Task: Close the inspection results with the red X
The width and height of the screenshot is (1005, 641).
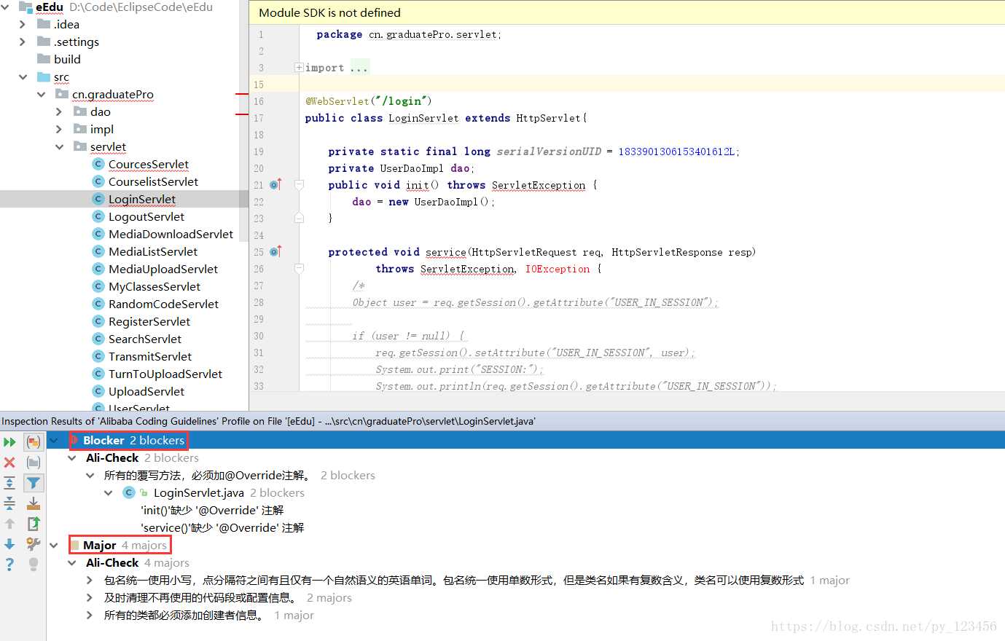Action: tap(9, 463)
